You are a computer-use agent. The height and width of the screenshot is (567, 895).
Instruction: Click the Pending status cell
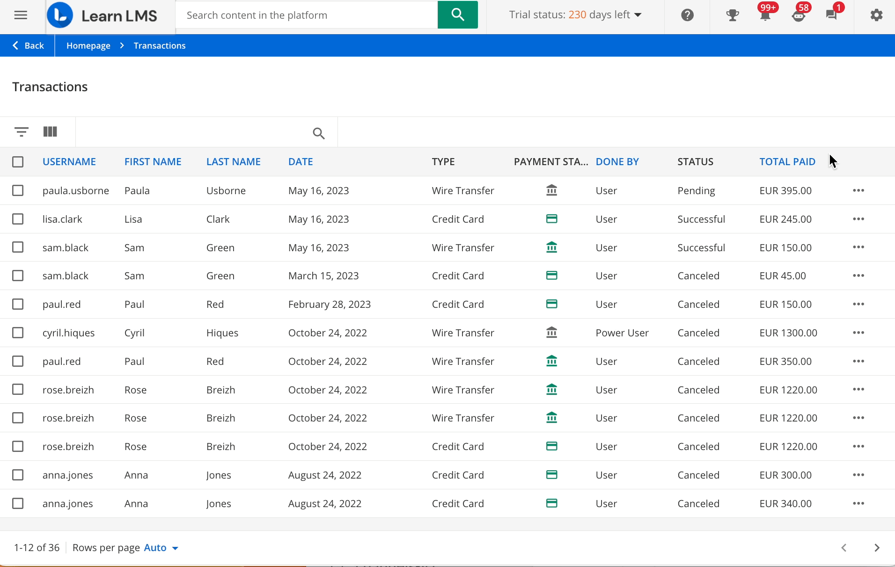[x=696, y=190]
